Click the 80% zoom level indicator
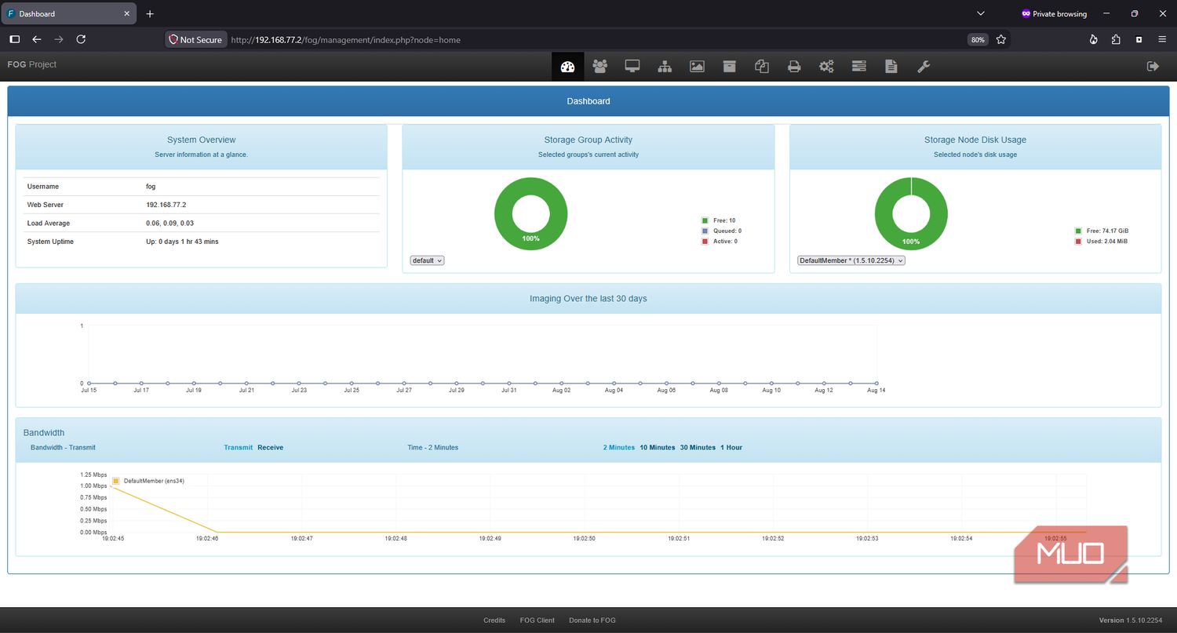Viewport: 1177px width, 633px height. tap(978, 39)
